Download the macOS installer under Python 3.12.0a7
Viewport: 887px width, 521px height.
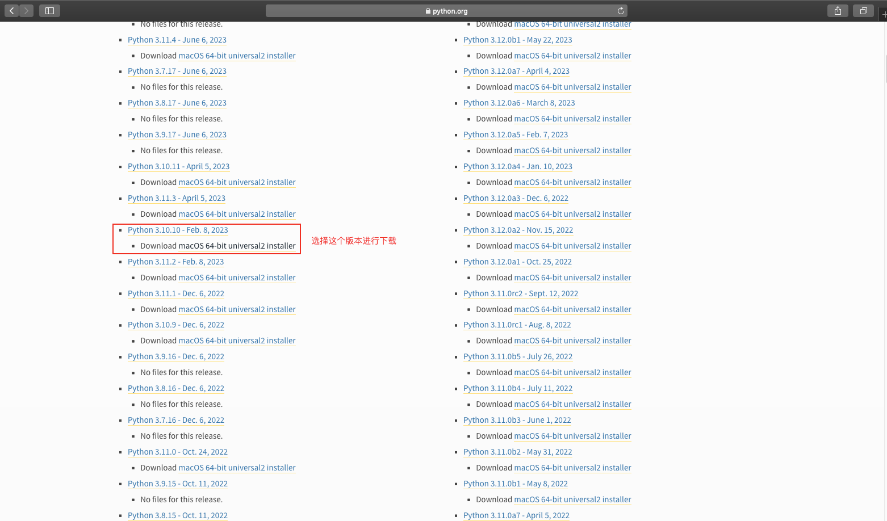click(572, 87)
